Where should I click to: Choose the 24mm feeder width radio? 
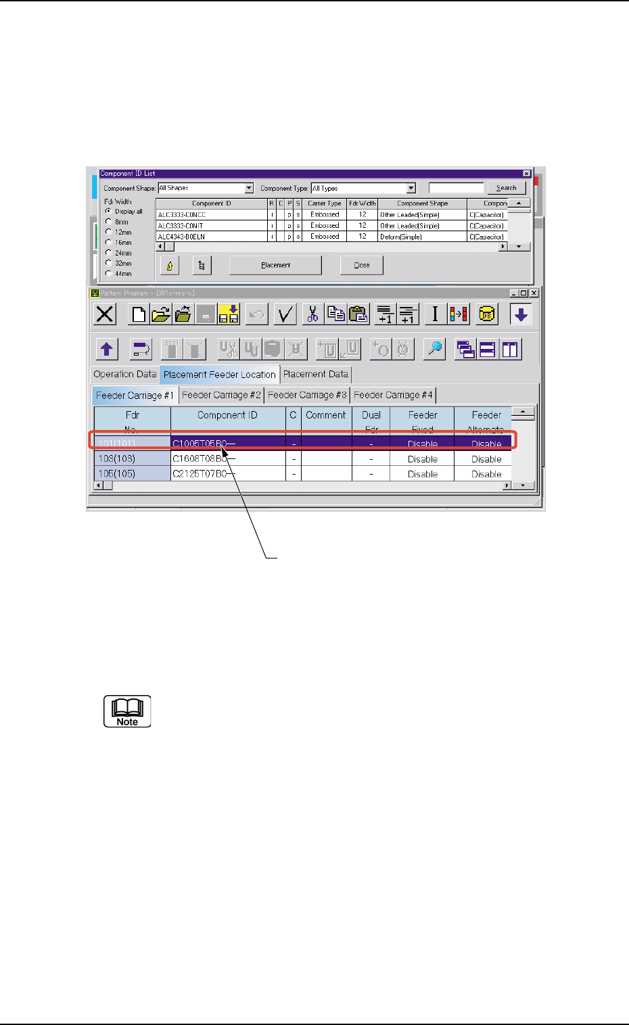point(108,253)
